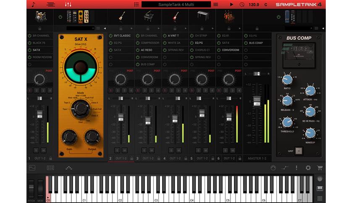Expand bass channel effects arrow

[132, 29]
